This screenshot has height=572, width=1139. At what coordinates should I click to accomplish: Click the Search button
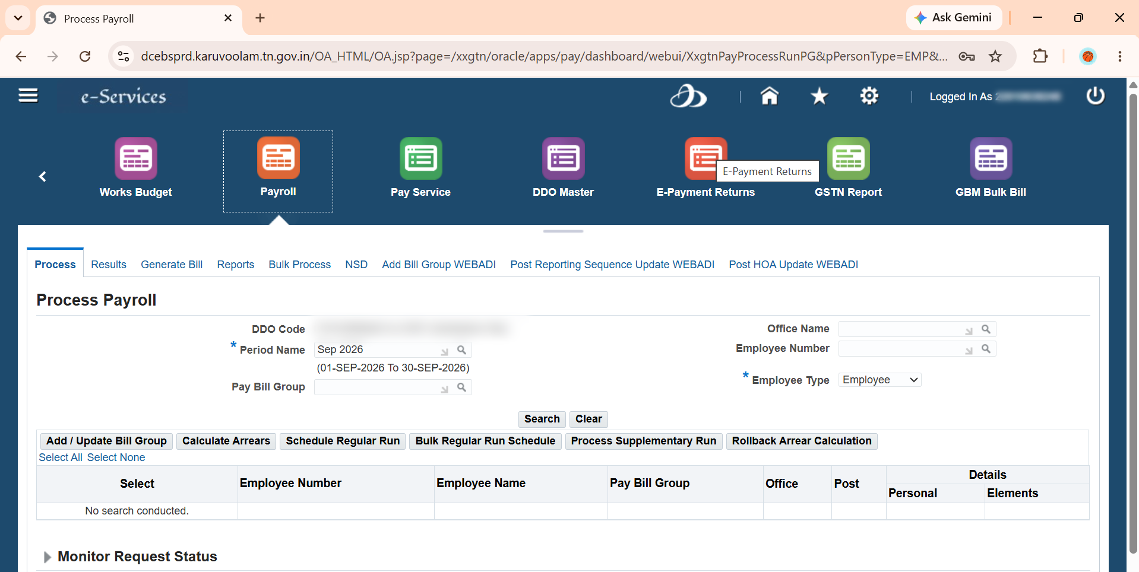pos(542,419)
